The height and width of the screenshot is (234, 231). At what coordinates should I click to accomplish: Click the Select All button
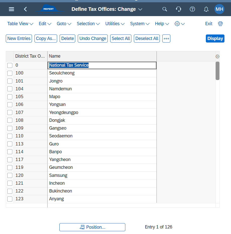(x=121, y=38)
